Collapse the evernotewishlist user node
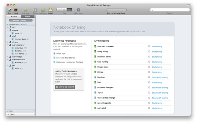 pyautogui.click(x=8, y=60)
